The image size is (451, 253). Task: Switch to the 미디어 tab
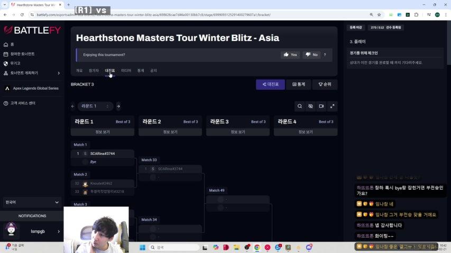pyautogui.click(x=126, y=71)
